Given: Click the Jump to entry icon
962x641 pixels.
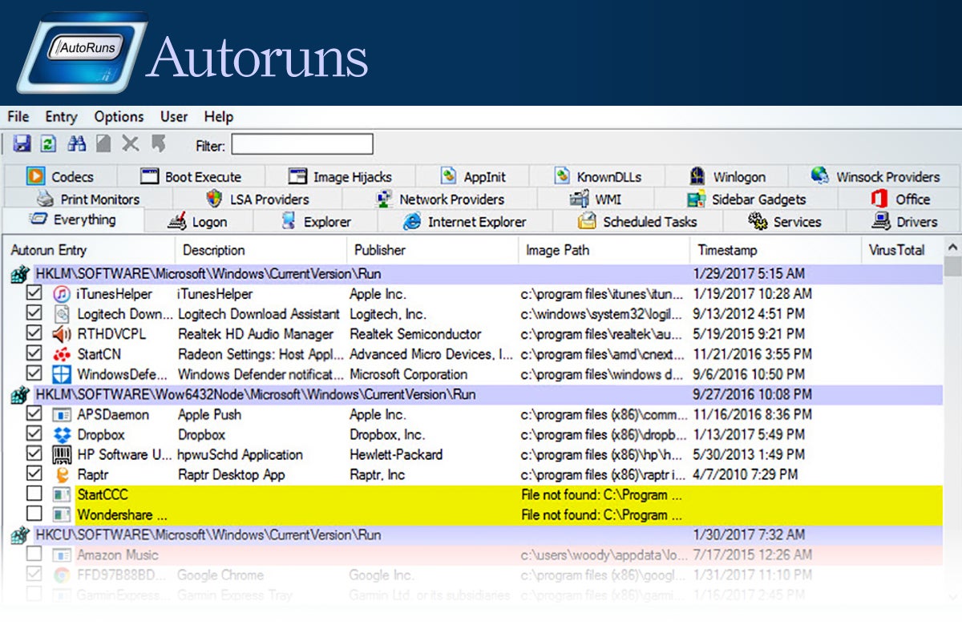Looking at the screenshot, I should pyautogui.click(x=159, y=144).
